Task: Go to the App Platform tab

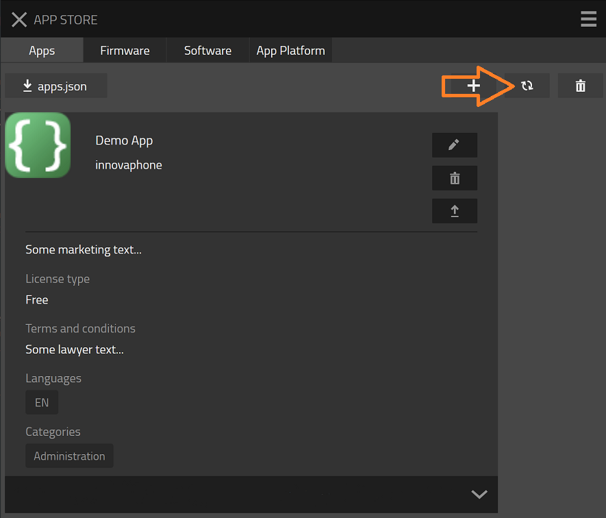Action: click(290, 51)
